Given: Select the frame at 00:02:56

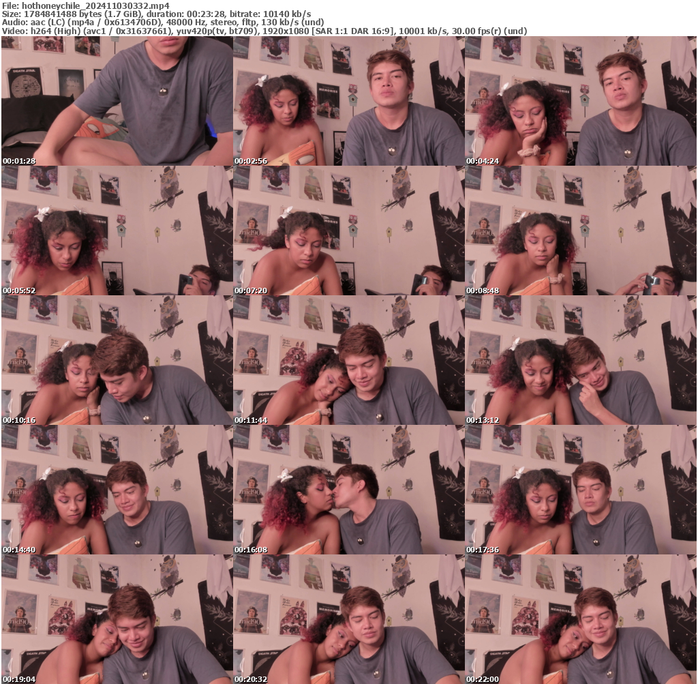Looking at the screenshot, I should click(x=349, y=101).
